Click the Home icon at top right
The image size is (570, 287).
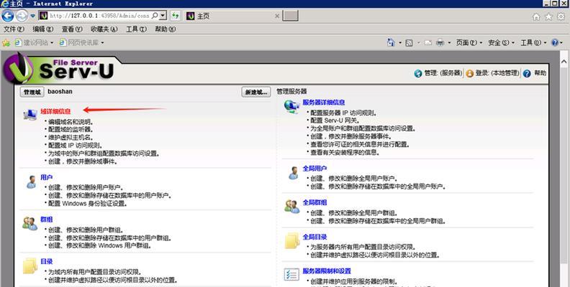[x=536, y=17]
